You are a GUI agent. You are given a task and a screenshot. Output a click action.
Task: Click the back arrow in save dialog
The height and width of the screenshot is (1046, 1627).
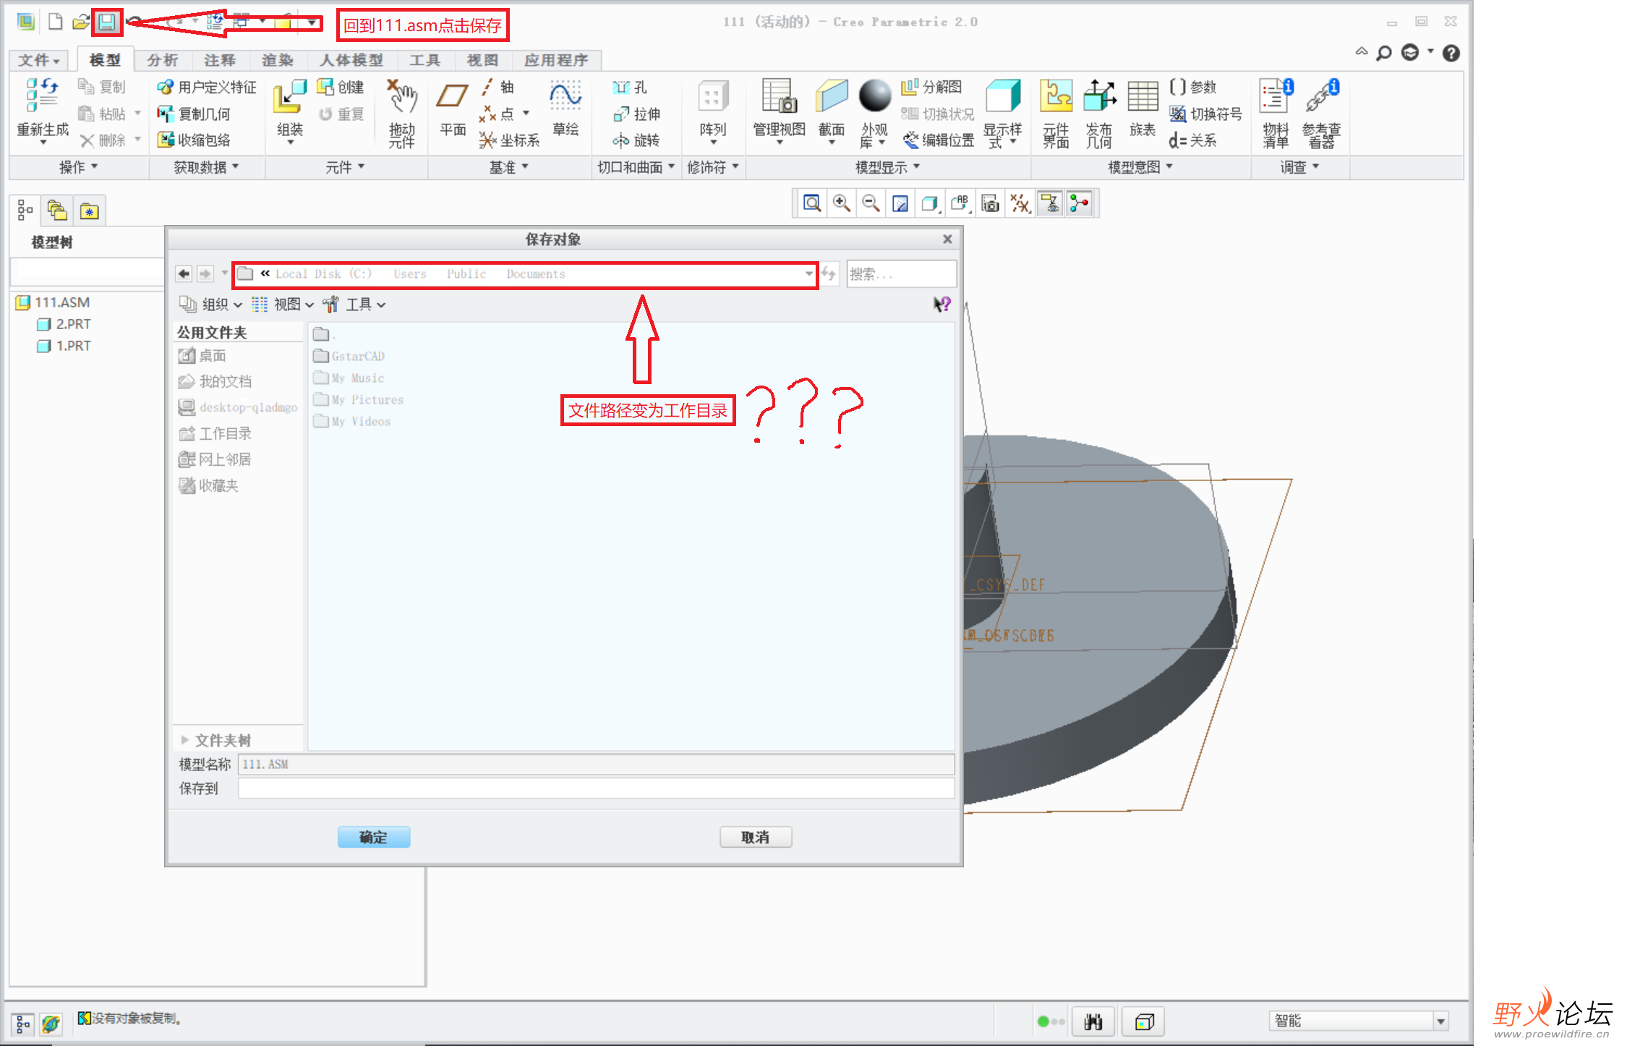pyautogui.click(x=184, y=274)
